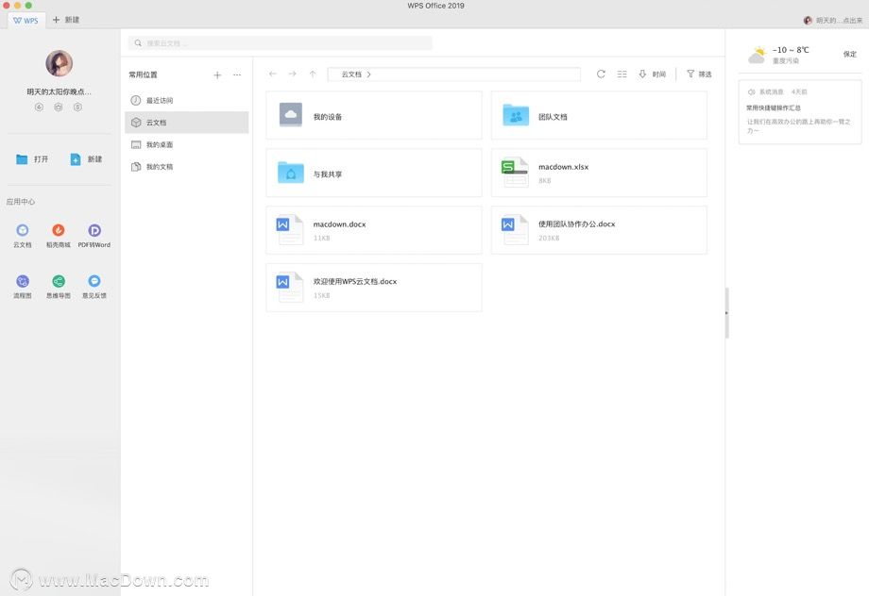Go forward with the right arrow
The height and width of the screenshot is (596, 869).
tap(292, 74)
